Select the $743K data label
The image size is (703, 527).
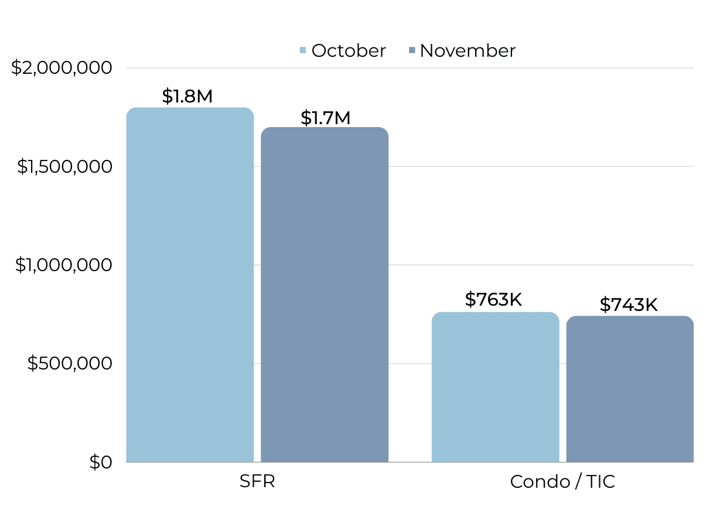[629, 304]
